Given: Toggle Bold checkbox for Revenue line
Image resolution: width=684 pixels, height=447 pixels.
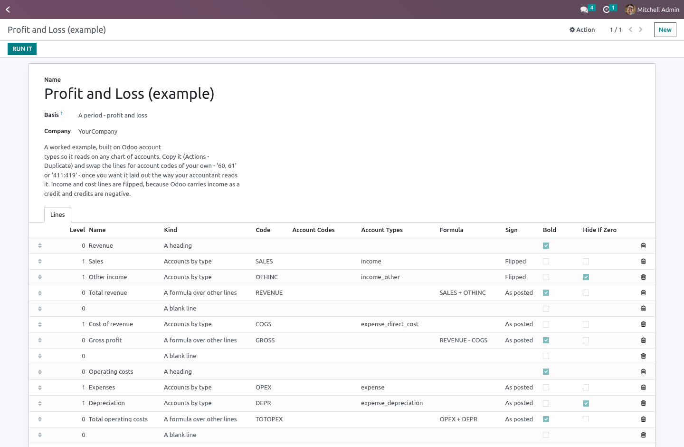Looking at the screenshot, I should click(x=546, y=246).
